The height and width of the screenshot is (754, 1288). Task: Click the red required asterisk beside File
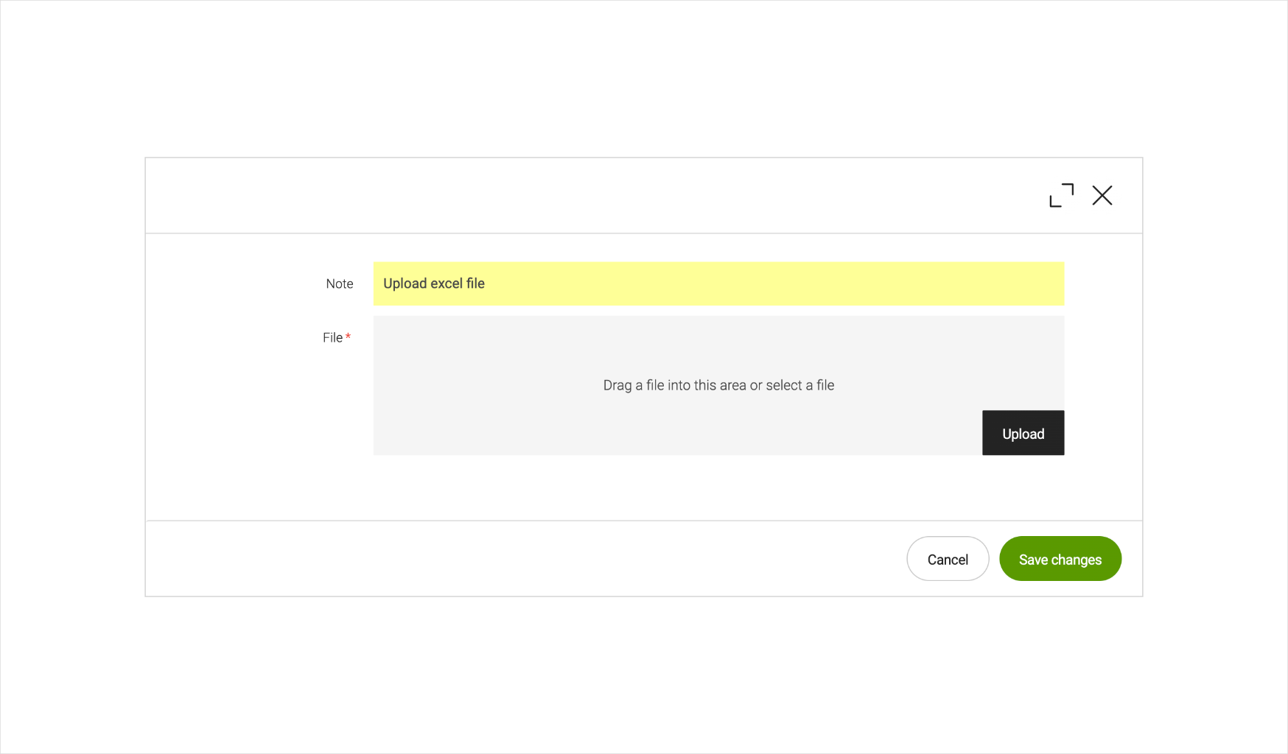click(347, 337)
